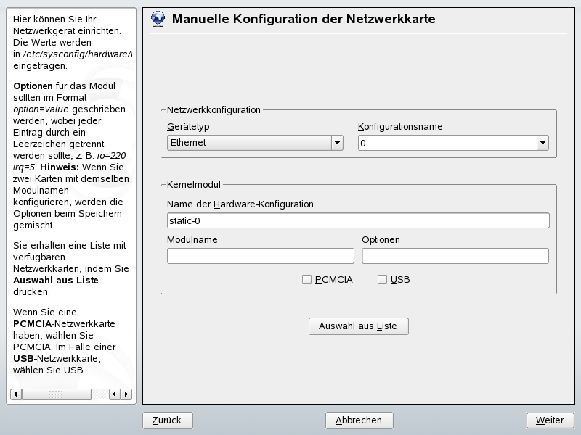Click the Optionen input field
This screenshot has height=435, width=581.
(455, 255)
